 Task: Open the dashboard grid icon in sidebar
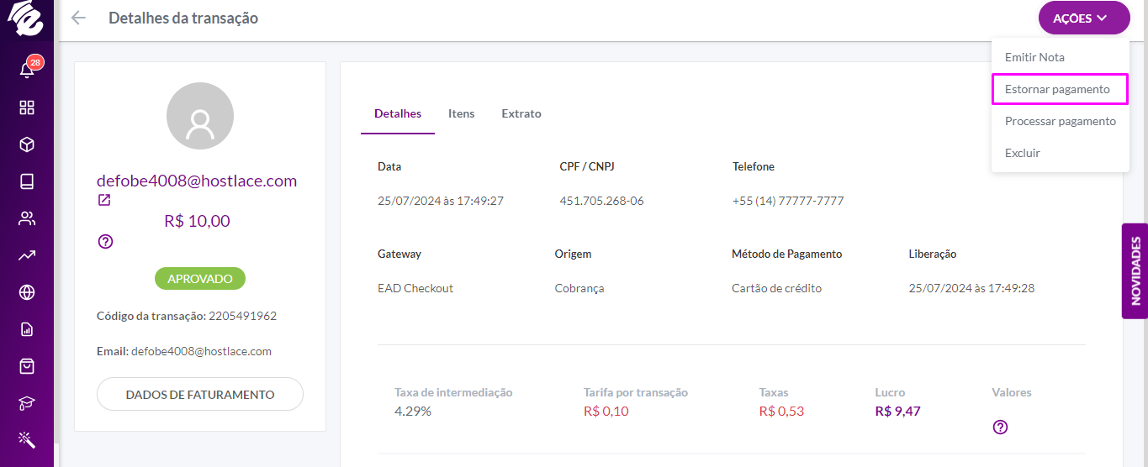click(x=27, y=108)
